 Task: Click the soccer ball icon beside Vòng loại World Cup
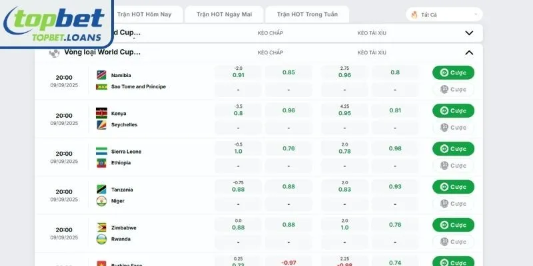[x=55, y=53]
